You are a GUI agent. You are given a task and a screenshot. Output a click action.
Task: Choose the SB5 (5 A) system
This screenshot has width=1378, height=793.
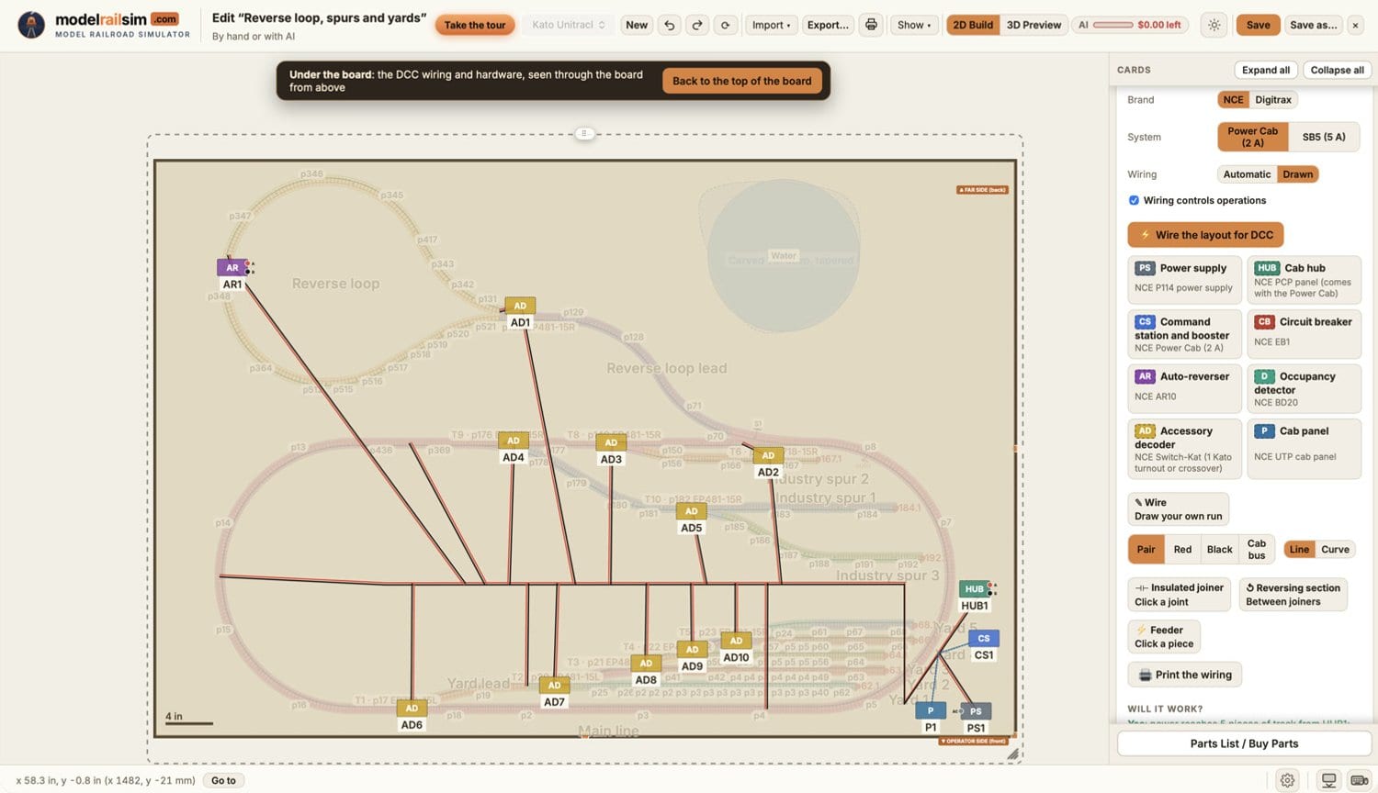1324,137
